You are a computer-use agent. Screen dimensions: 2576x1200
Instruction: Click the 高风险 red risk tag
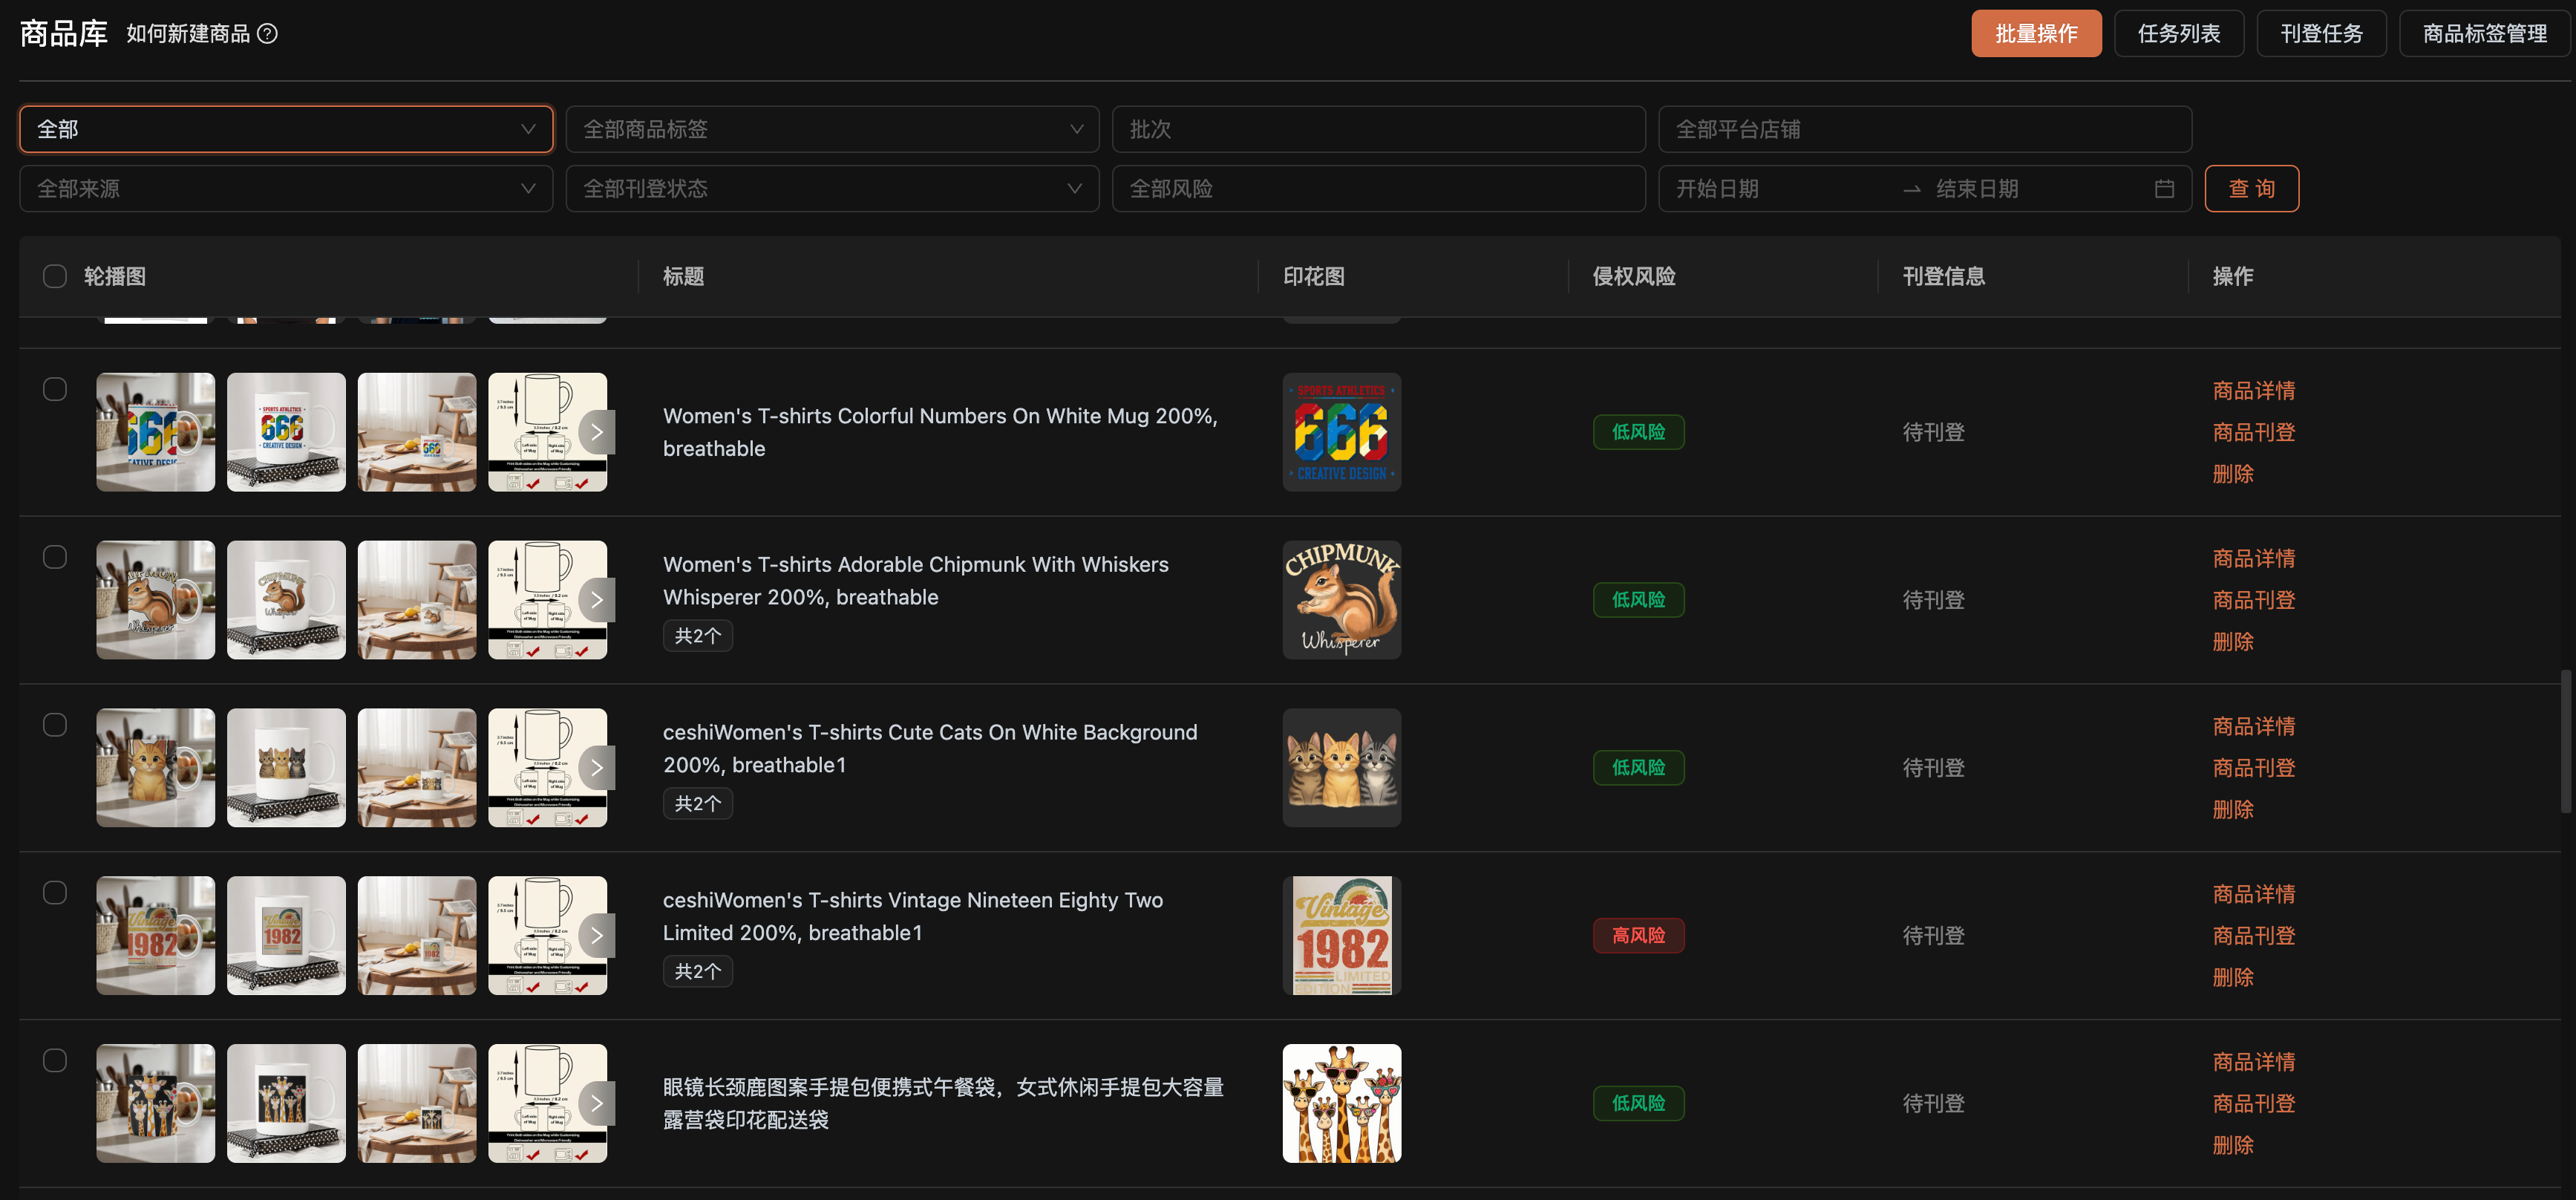click(1638, 936)
